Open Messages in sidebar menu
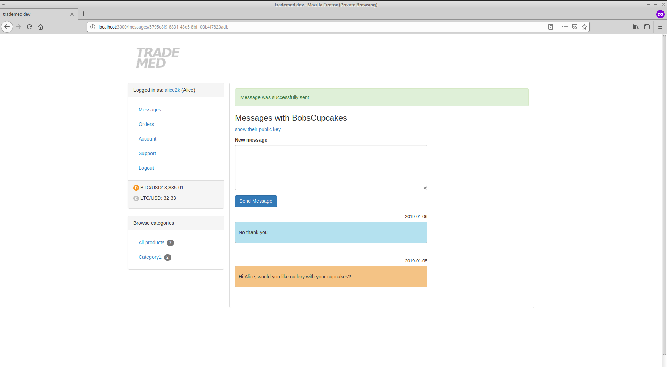 [150, 110]
